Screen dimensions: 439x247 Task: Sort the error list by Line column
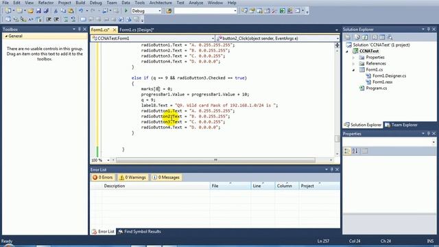point(263,186)
